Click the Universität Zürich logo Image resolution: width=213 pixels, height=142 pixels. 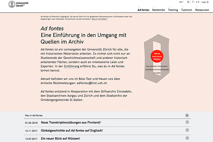[x=18, y=4]
